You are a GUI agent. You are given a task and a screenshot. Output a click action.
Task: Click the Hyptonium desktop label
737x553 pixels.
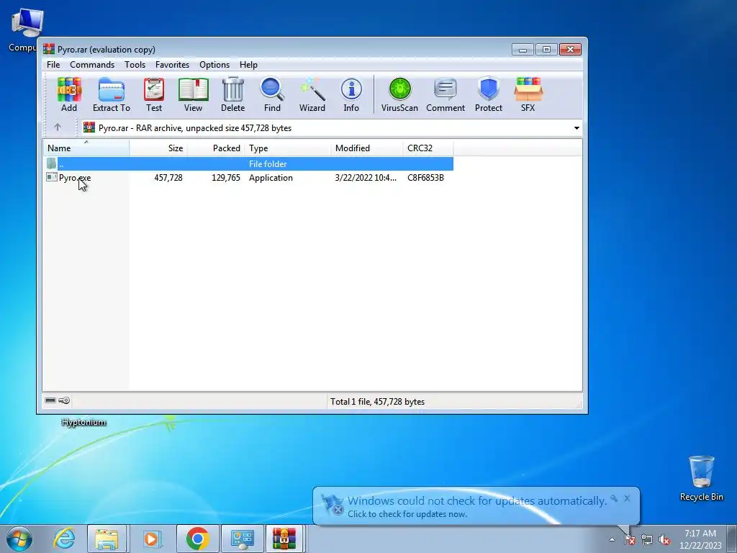pos(83,422)
